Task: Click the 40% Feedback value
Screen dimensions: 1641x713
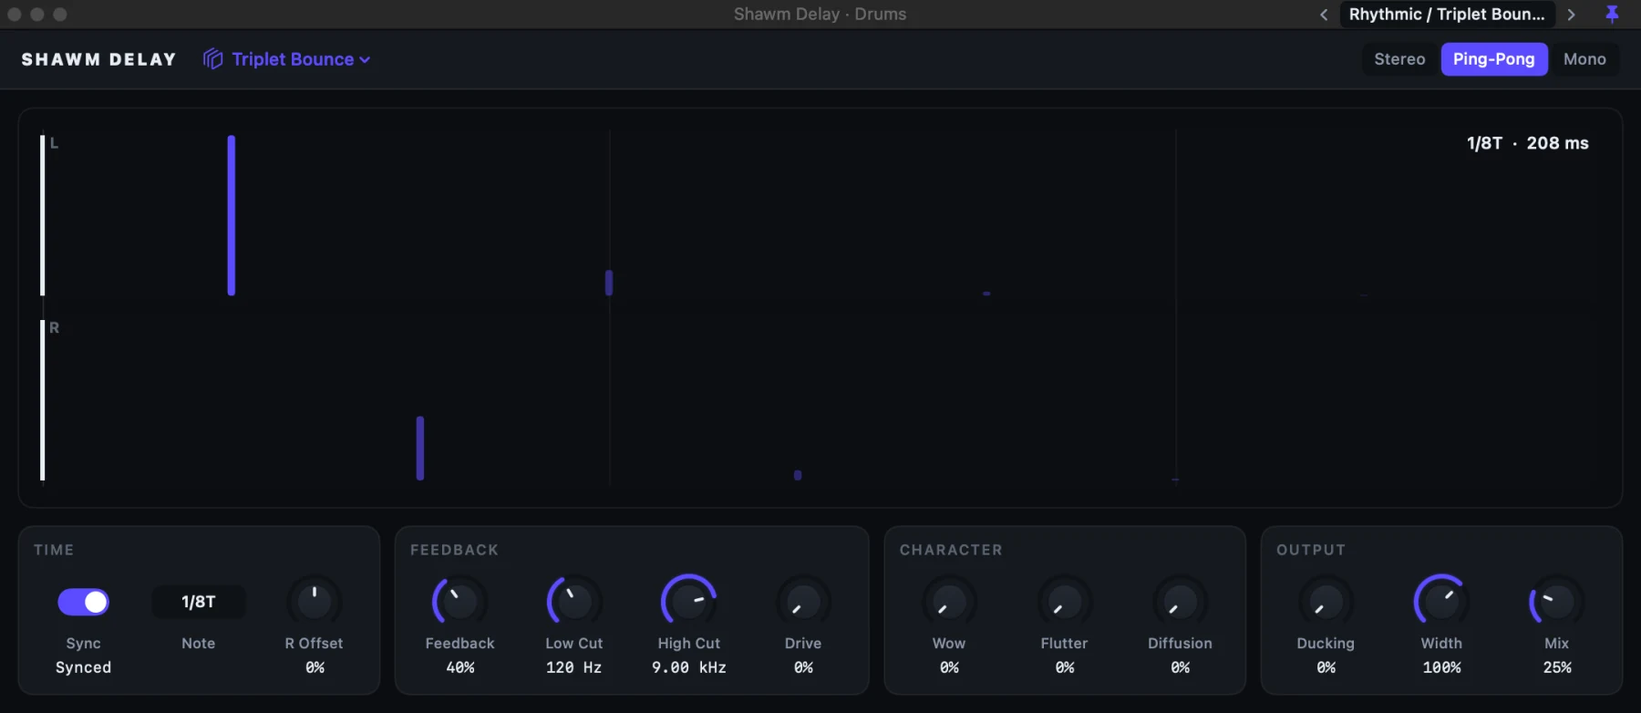Action: click(x=459, y=667)
